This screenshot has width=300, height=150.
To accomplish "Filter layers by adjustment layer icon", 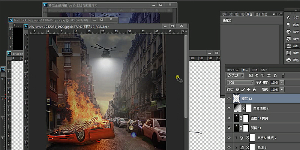I will point(257,75).
